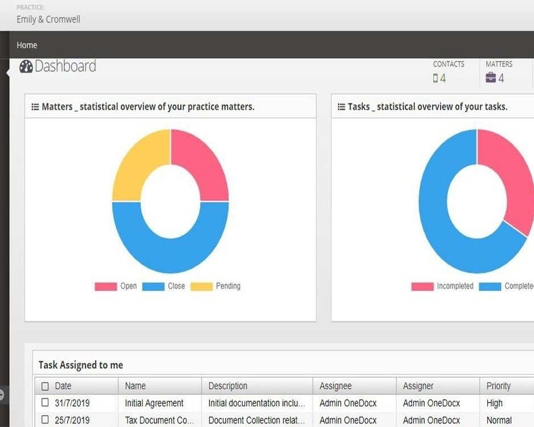
Task: Sort table by the Priority column
Action: click(x=498, y=386)
